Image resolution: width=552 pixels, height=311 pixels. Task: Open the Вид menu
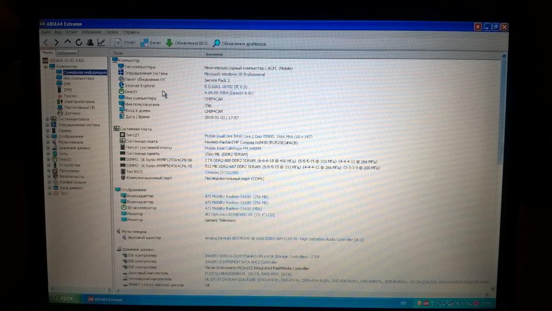tap(58, 32)
